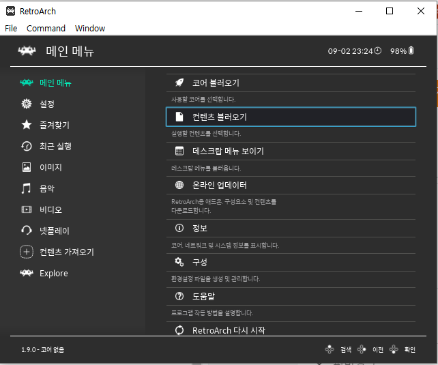Open Explore invader icon in sidebar
The width and height of the screenshot is (438, 365).
(x=27, y=273)
